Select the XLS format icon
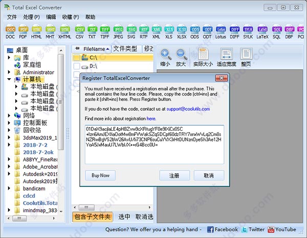Screen dimensions: 307x238 (x=169, y=32)
